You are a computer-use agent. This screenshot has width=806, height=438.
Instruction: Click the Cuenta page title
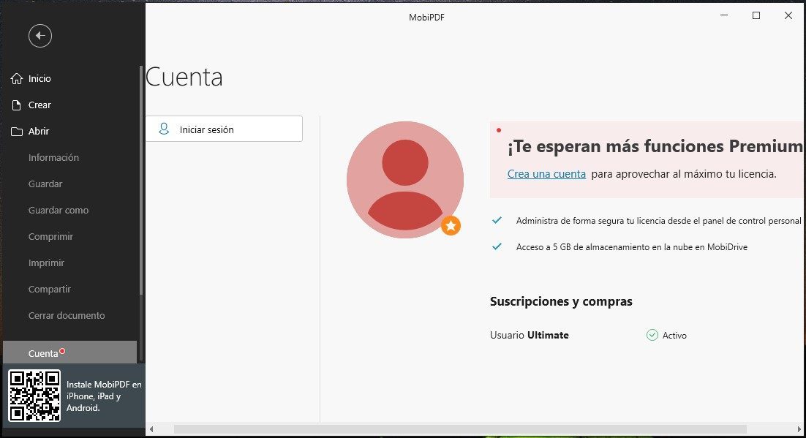(184, 77)
